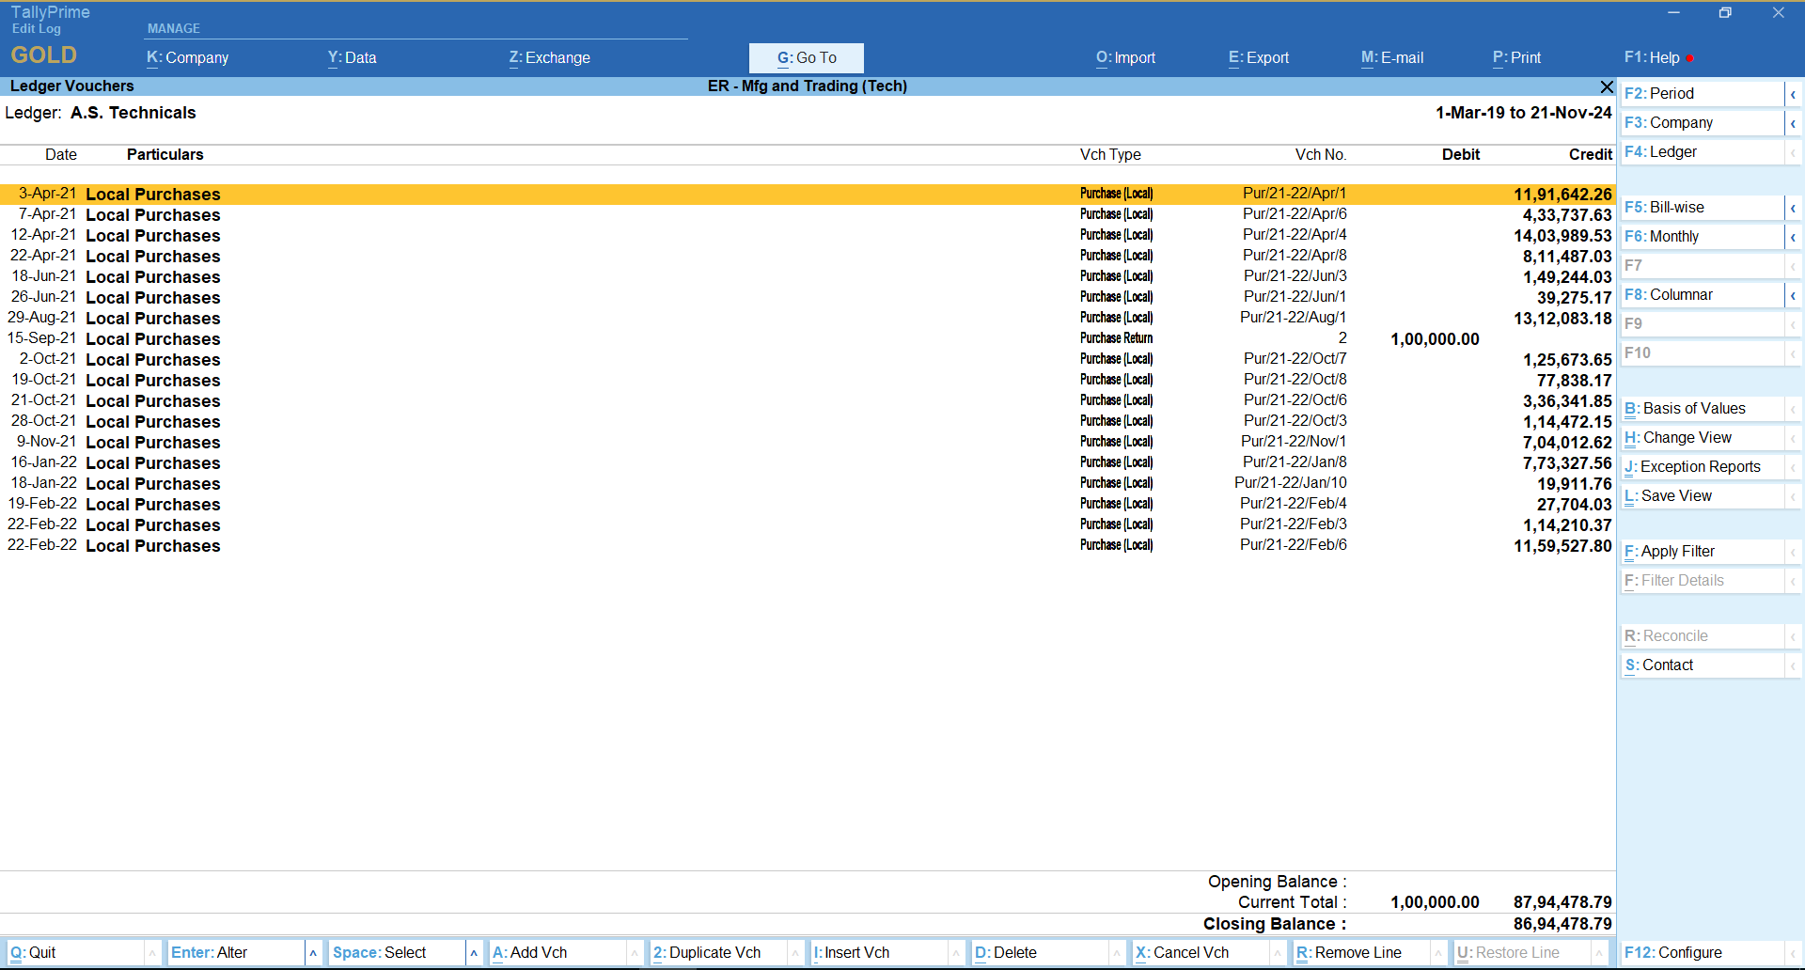Expand the F5 Bill-wise side arrow
The height and width of the screenshot is (970, 1805).
pyautogui.click(x=1793, y=208)
